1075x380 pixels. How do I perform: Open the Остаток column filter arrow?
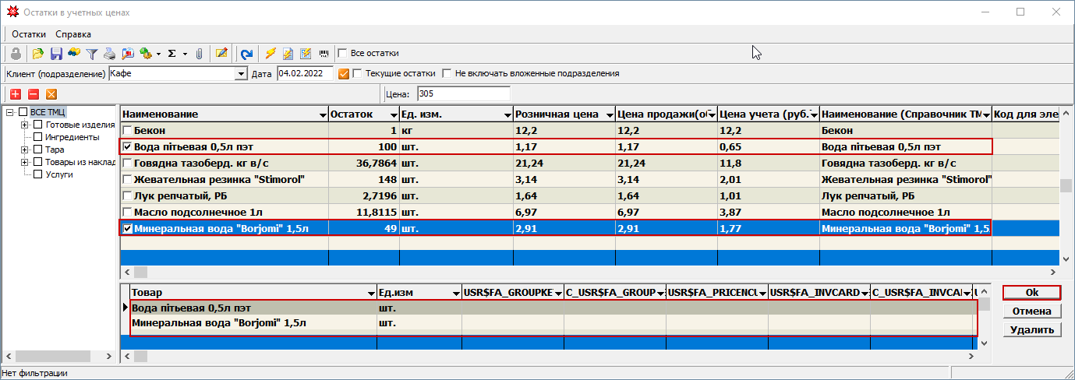click(x=394, y=115)
